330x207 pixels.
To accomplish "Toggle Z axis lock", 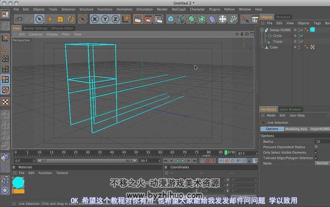I will coord(115,19).
